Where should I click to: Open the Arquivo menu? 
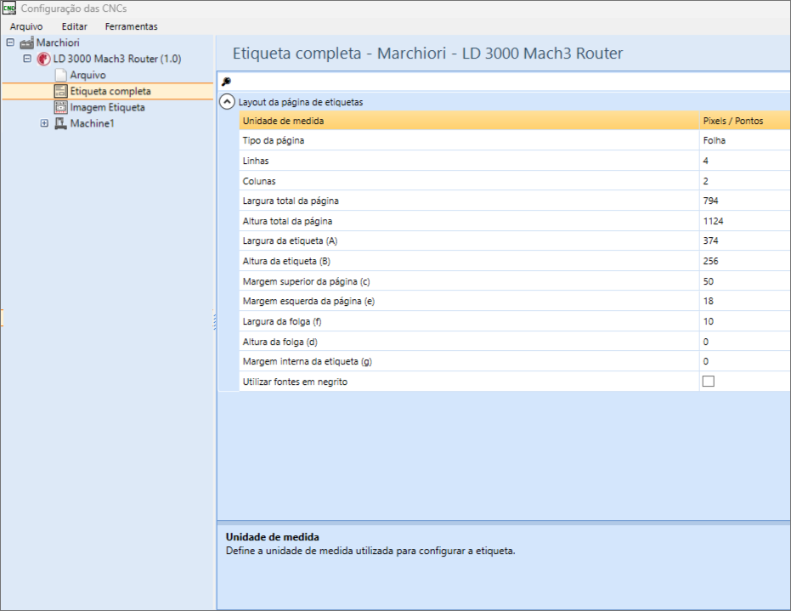click(26, 26)
